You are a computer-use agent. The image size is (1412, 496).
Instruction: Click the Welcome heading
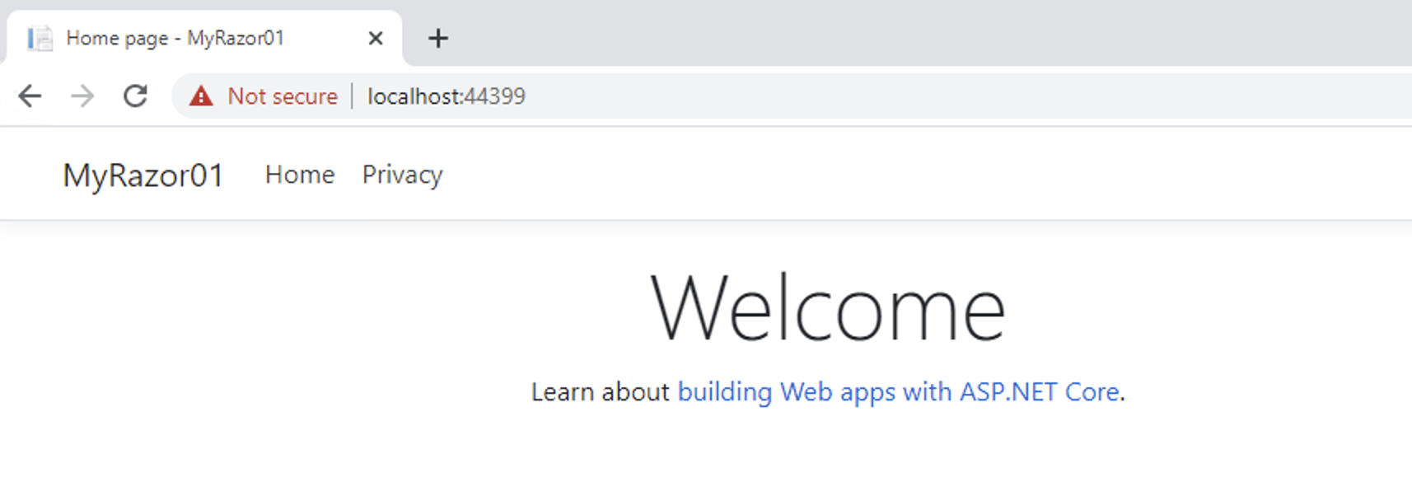827,309
